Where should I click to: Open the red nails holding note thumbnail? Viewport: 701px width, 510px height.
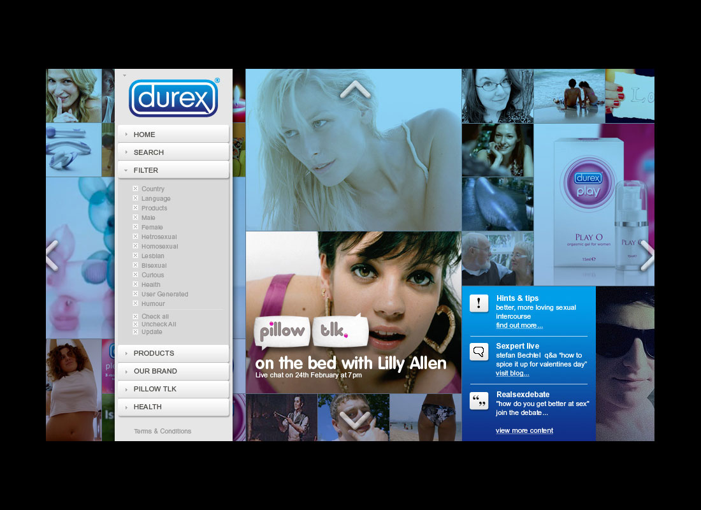click(630, 96)
